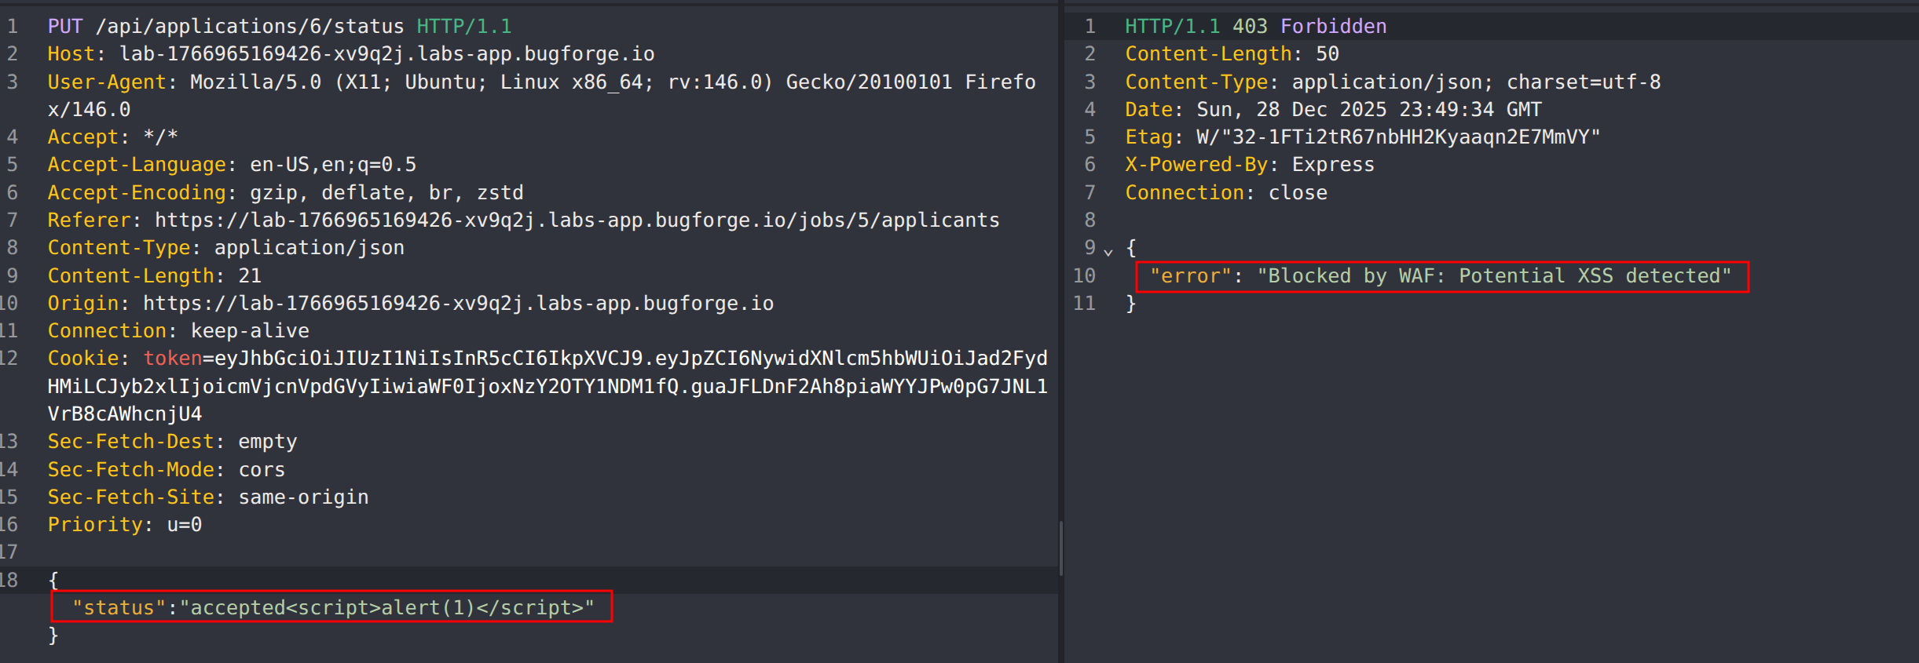Collapse the response JSON body fold arrow

click(x=1108, y=252)
